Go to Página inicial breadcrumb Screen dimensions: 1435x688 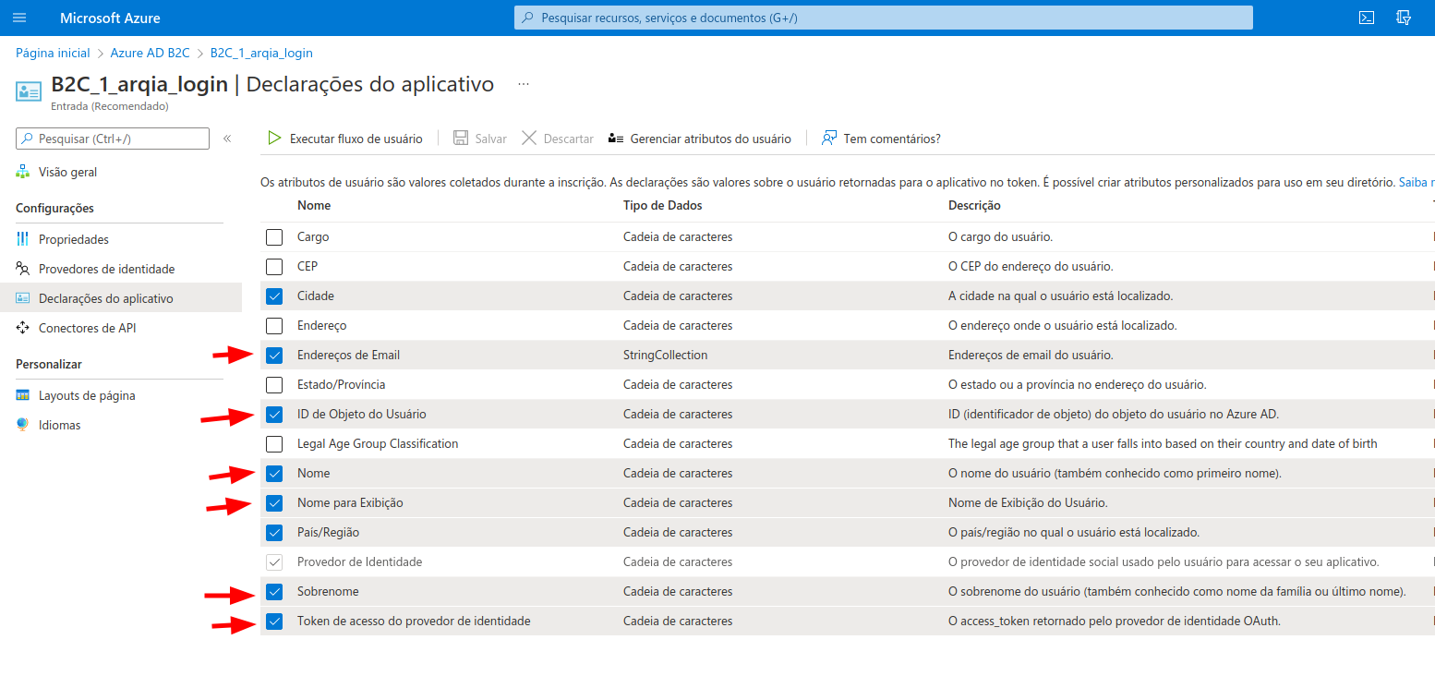[53, 53]
